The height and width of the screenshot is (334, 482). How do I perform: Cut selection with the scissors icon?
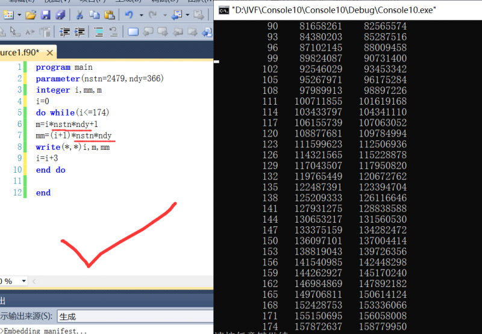pyautogui.click(x=80, y=14)
